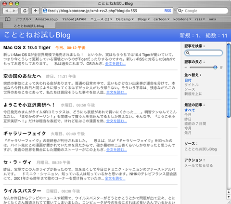This screenshot has width=231, height=204.
Task: Sort articles by ソース
Action: [190, 89]
